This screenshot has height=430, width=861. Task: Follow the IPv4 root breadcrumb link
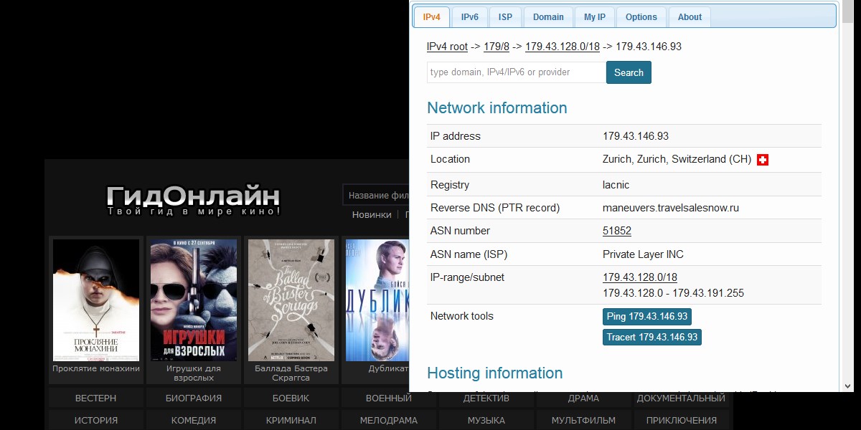[447, 47]
